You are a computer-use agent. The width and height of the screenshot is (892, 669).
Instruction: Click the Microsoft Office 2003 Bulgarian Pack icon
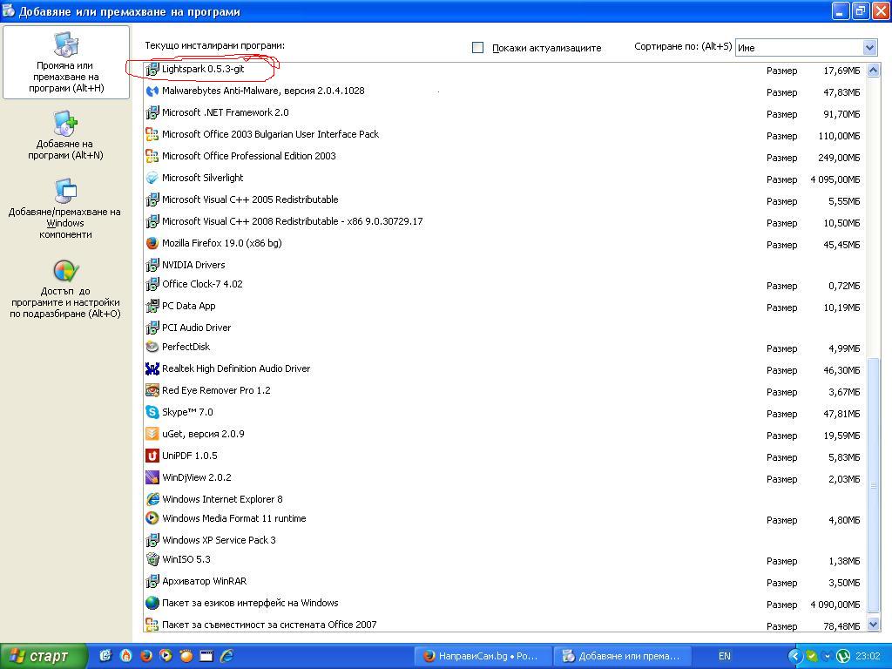coord(152,134)
